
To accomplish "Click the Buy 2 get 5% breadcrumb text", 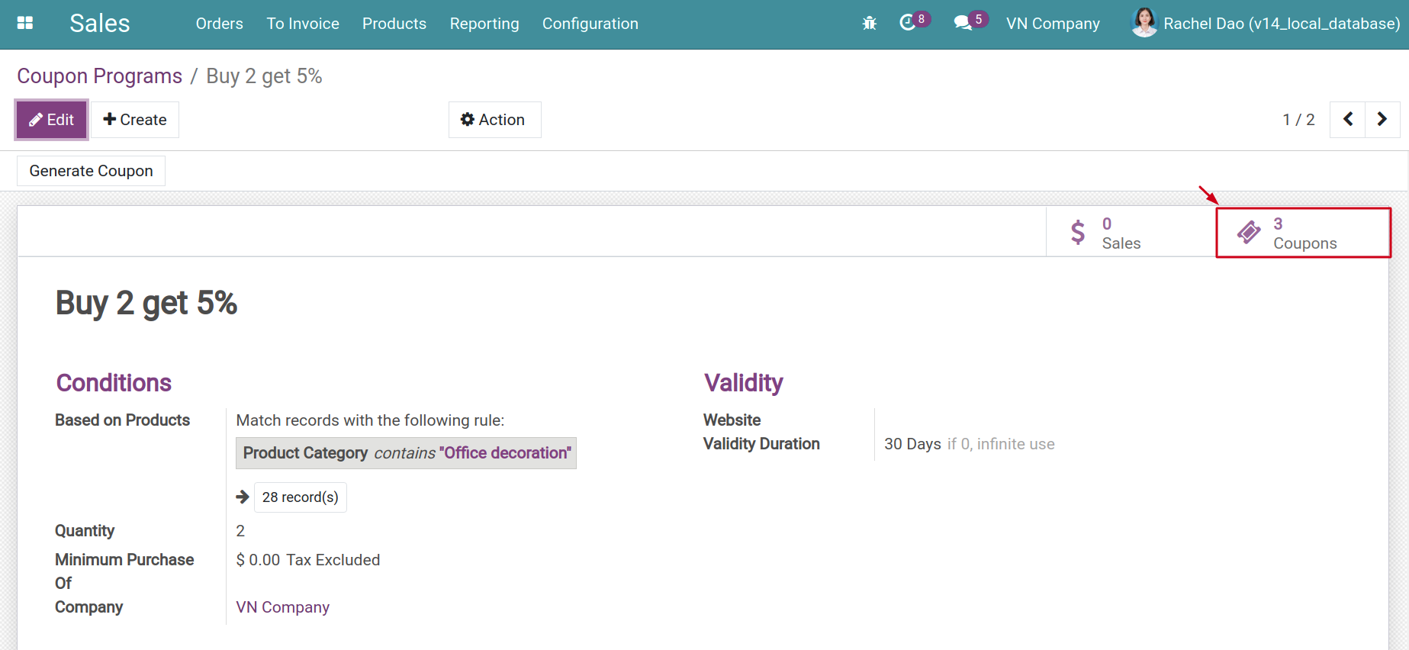I will [x=264, y=76].
